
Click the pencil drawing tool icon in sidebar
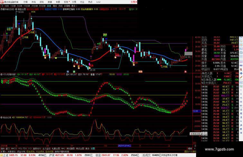[241, 77]
